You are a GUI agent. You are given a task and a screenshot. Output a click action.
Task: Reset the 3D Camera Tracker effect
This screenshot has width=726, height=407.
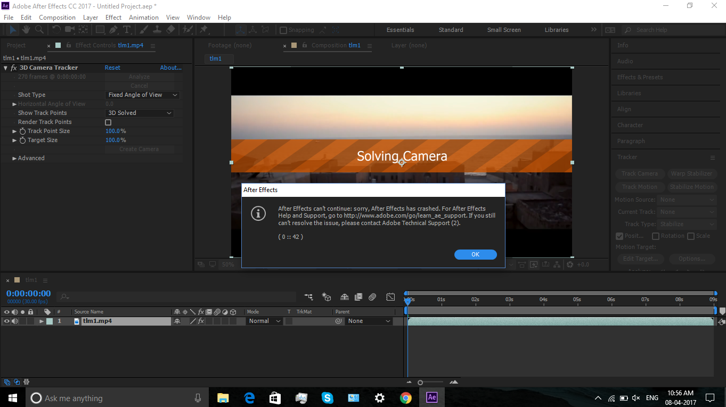pyautogui.click(x=112, y=68)
